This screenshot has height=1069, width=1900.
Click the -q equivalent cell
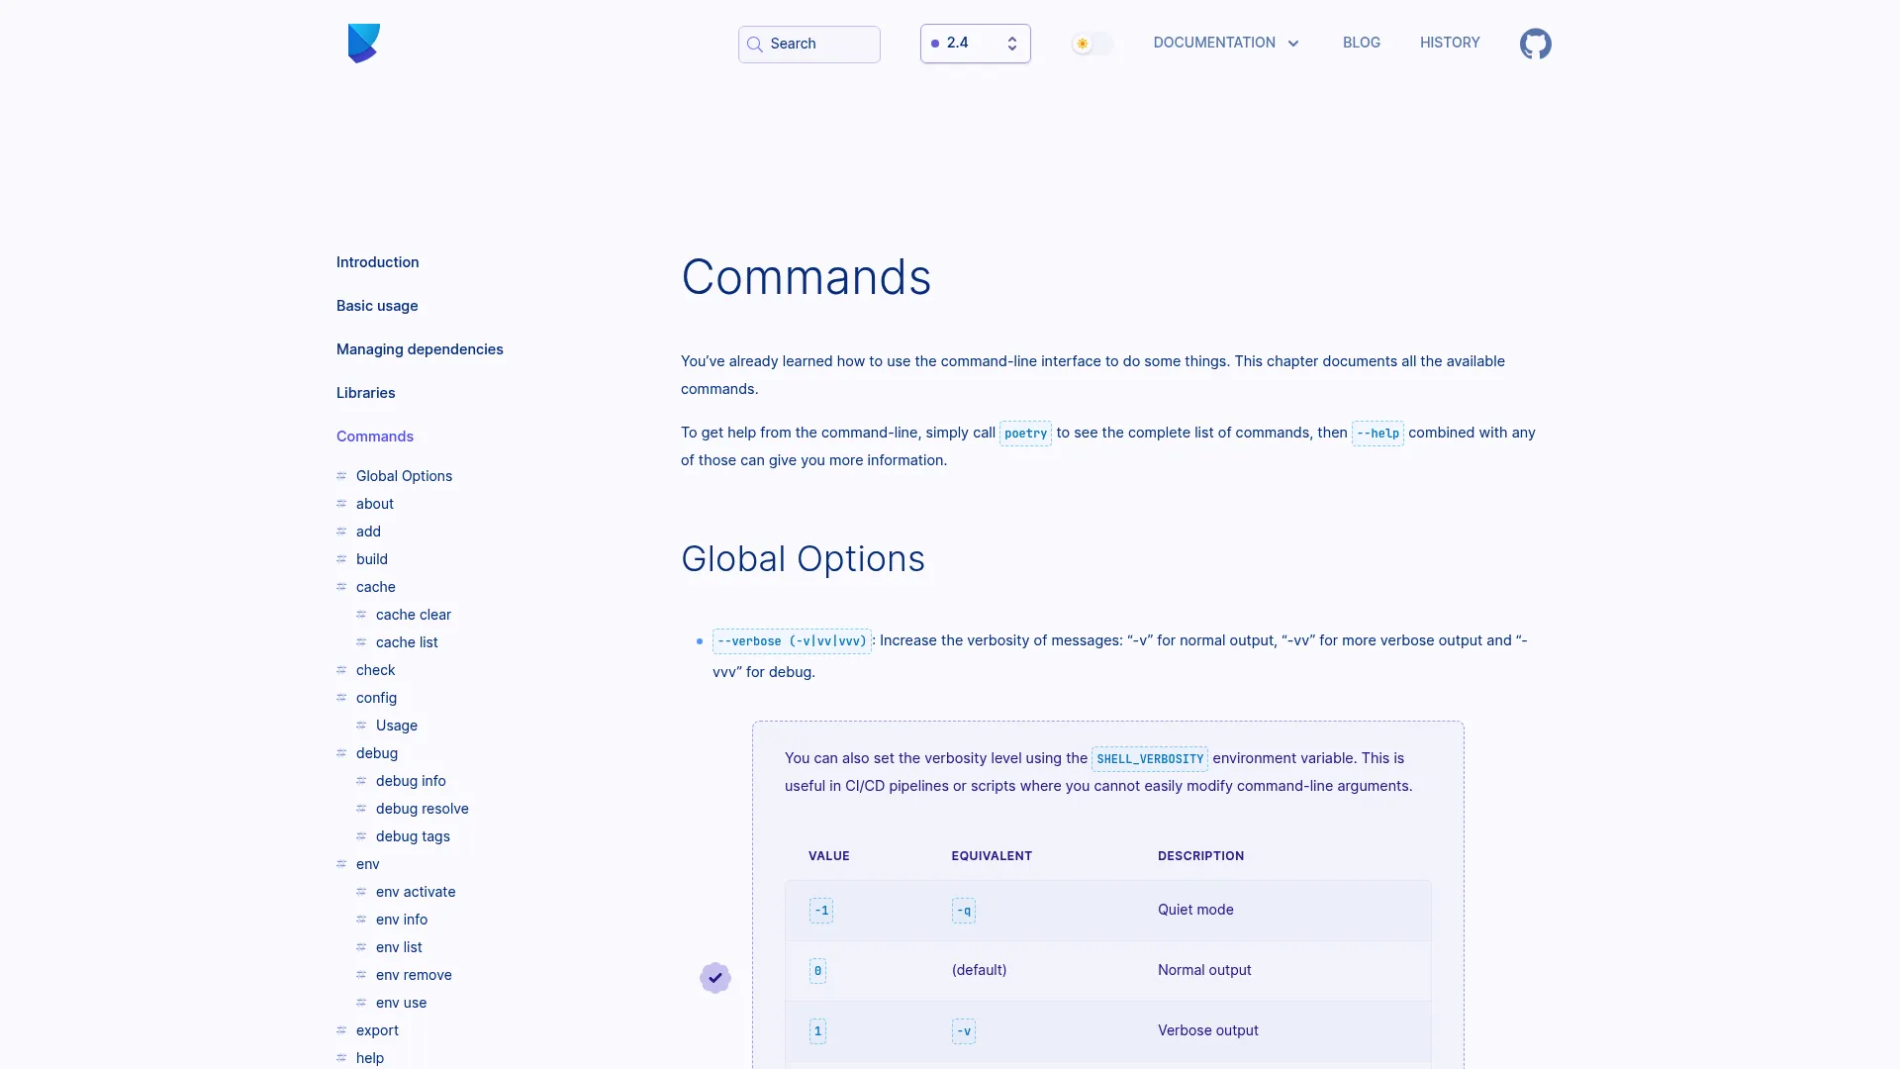(964, 911)
